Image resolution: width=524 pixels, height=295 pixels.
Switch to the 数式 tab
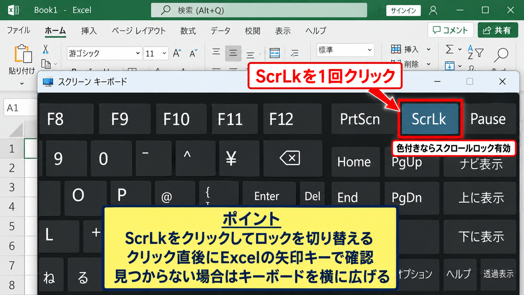tap(188, 30)
